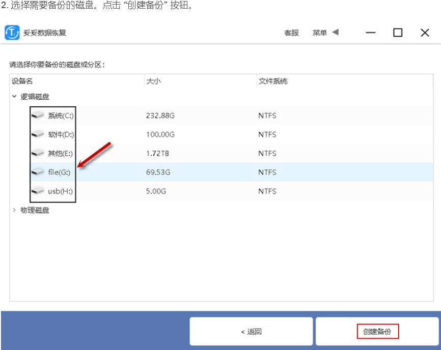Go back with the 返回 button
This screenshot has width=441, height=350.
click(x=251, y=332)
